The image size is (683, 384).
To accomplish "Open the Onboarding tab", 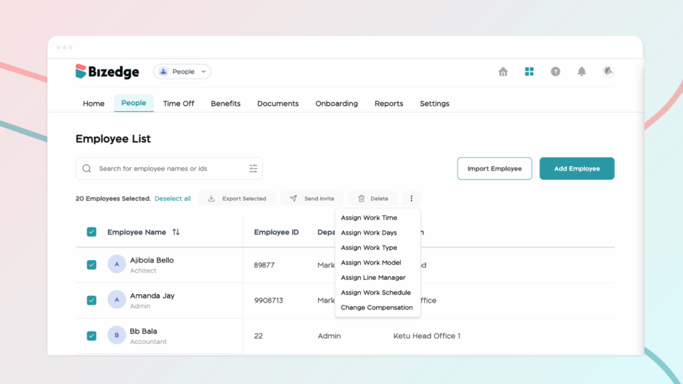I will (x=336, y=104).
